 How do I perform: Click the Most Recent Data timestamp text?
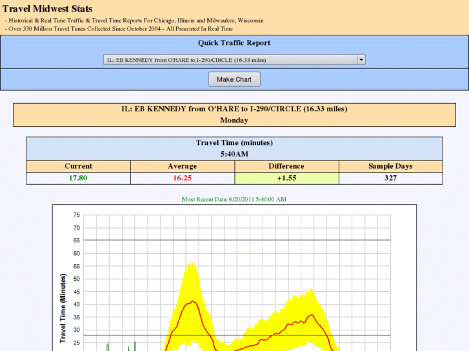pos(234,199)
